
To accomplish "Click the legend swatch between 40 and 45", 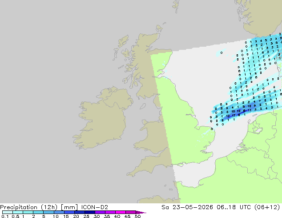I will coord(121,212).
